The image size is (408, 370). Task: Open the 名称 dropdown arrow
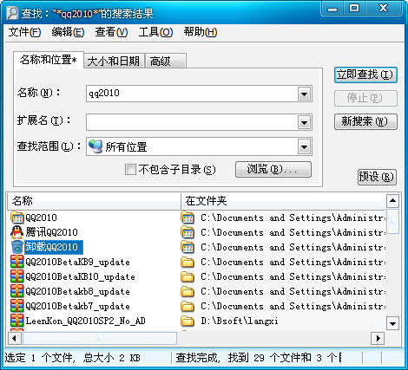coord(304,94)
